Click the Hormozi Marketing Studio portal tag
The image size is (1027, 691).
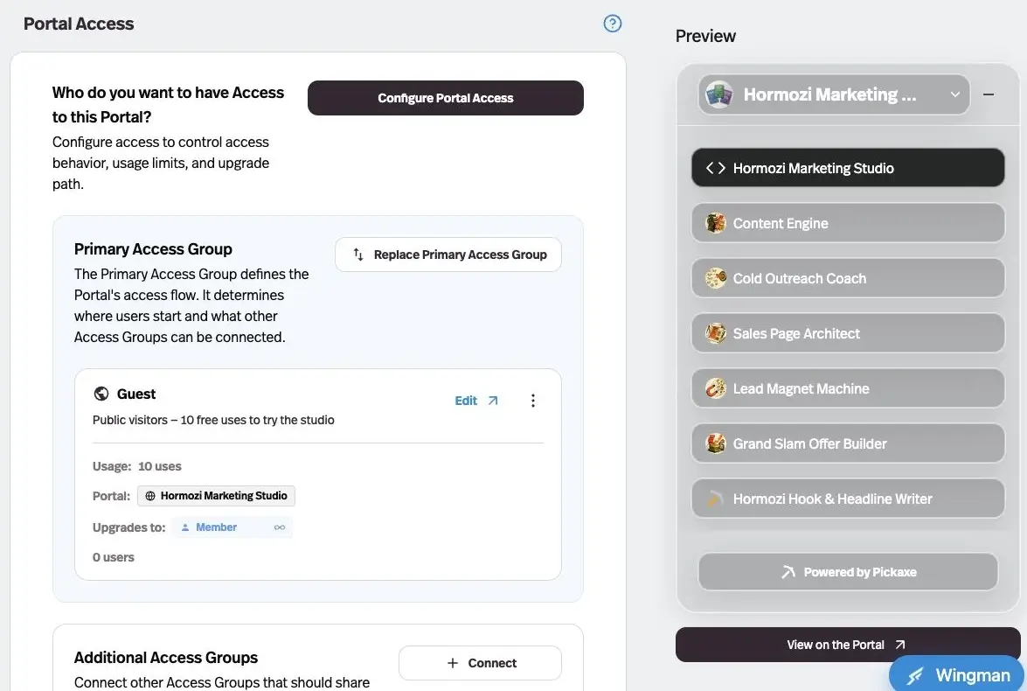coord(216,496)
